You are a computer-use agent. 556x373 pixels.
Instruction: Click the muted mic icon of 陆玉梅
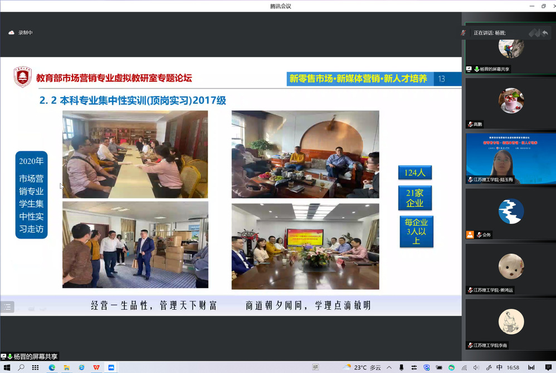(470, 180)
